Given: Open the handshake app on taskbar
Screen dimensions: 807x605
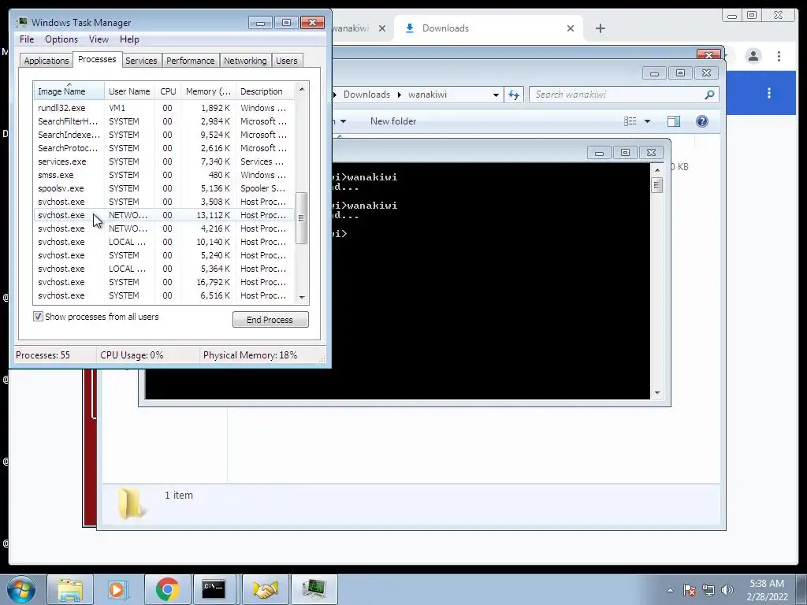Looking at the screenshot, I should (x=266, y=589).
